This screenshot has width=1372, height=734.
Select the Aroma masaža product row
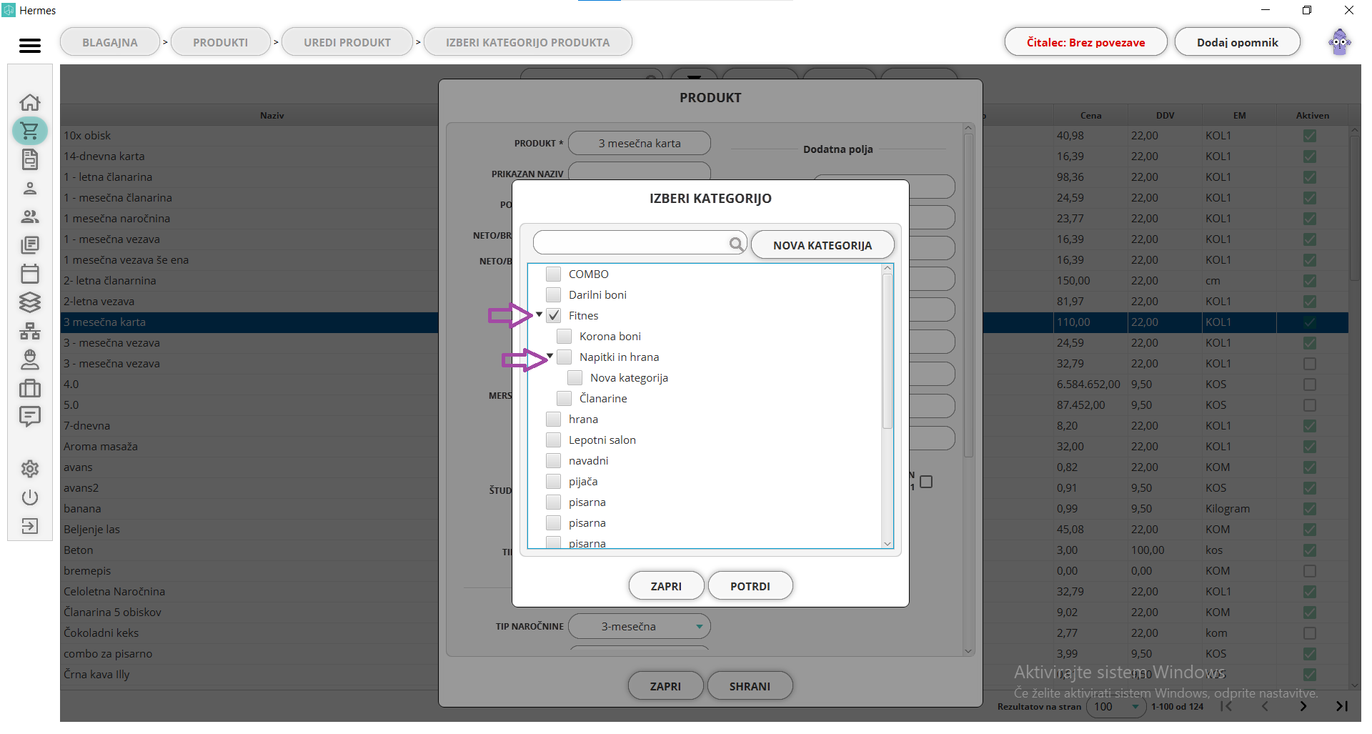point(250,447)
